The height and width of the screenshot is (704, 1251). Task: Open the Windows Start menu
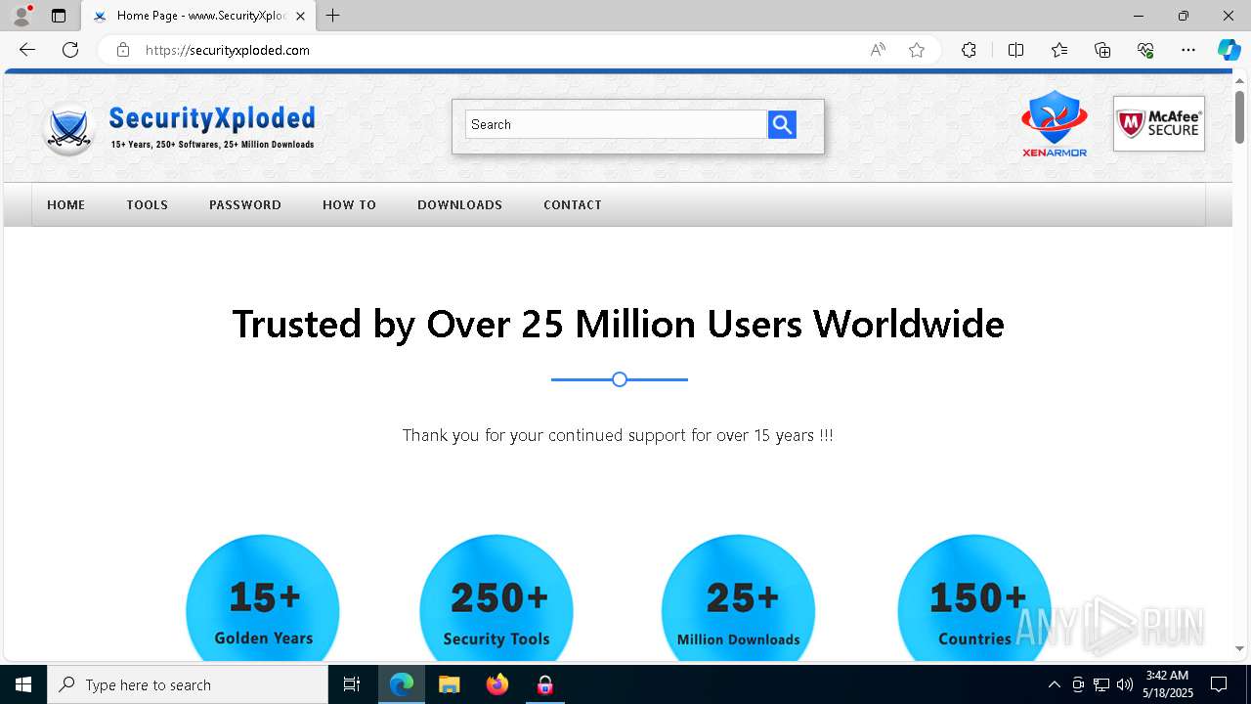point(23,684)
